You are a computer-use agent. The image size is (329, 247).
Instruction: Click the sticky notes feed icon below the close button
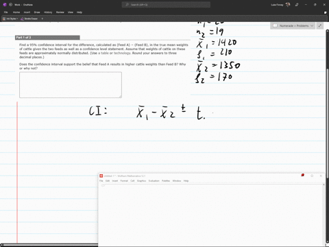(x=326, y=12)
